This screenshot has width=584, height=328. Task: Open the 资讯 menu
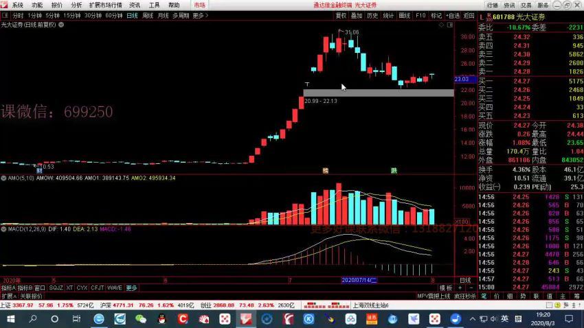click(x=135, y=5)
